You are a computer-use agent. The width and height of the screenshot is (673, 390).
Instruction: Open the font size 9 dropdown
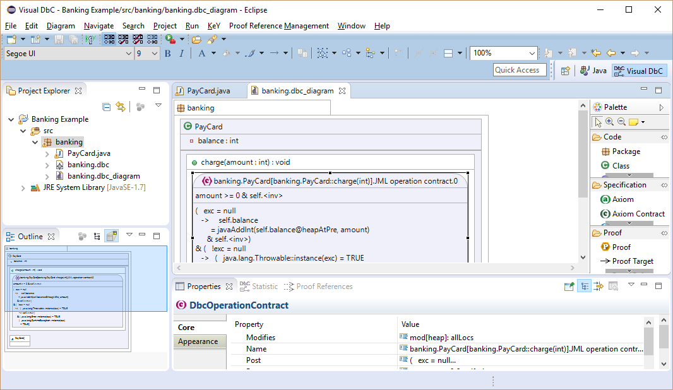click(155, 54)
